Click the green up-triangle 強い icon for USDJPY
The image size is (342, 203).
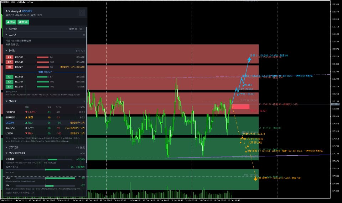pyautogui.click(x=26, y=123)
